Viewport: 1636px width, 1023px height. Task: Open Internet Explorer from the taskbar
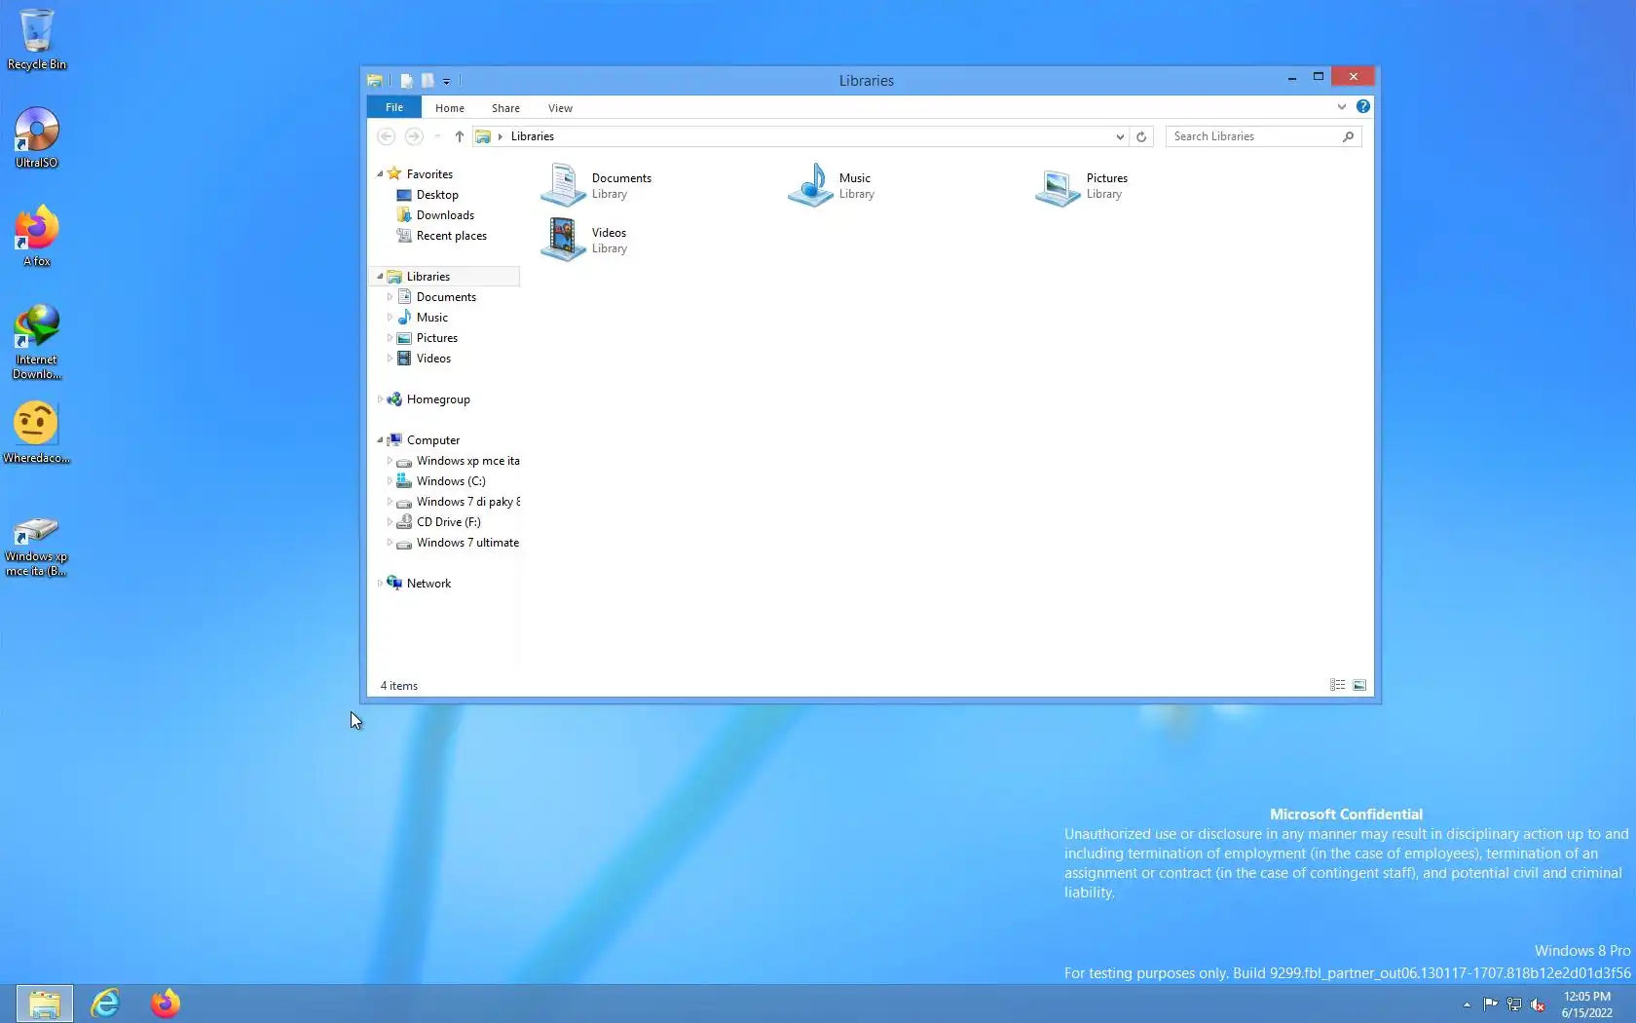click(x=105, y=1004)
